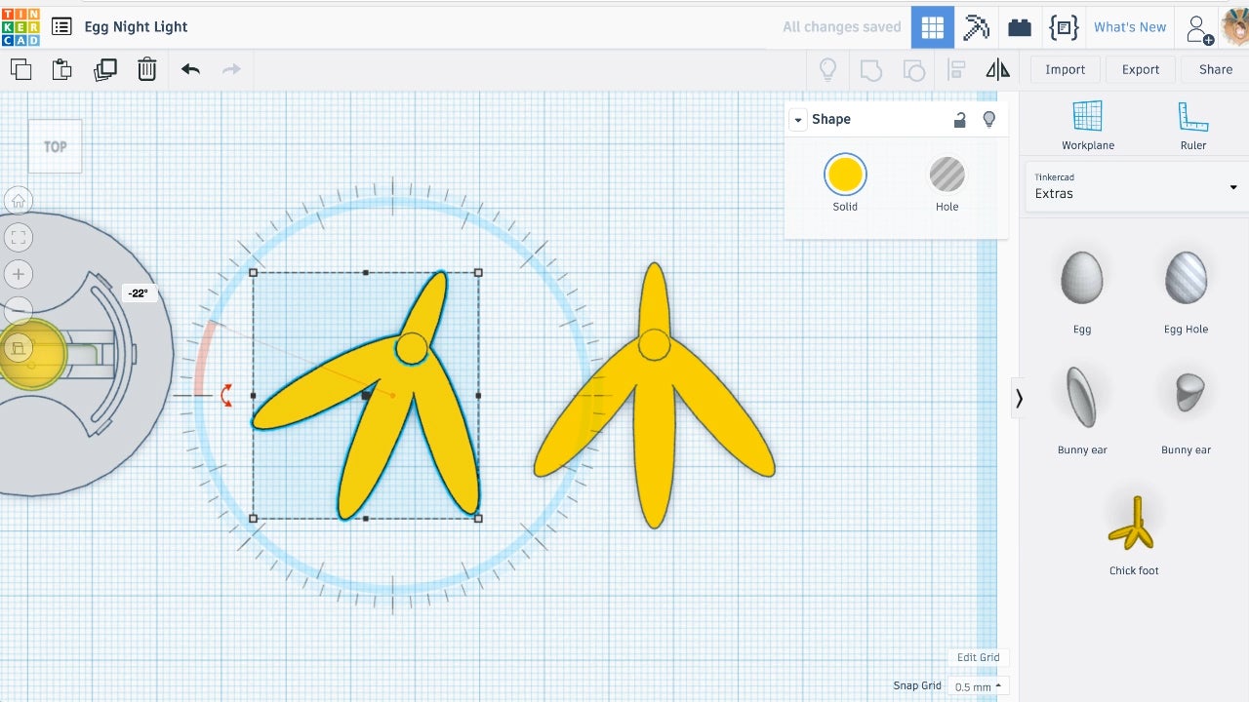1249x702 pixels.
Task: Toggle shape visibility lightbulb in Shape panel
Action: click(x=988, y=119)
